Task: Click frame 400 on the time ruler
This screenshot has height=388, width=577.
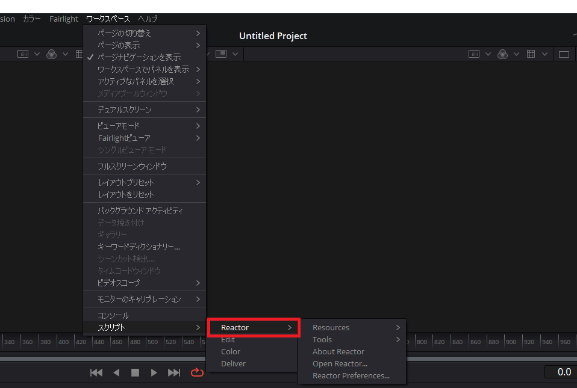Action: pos(64,342)
